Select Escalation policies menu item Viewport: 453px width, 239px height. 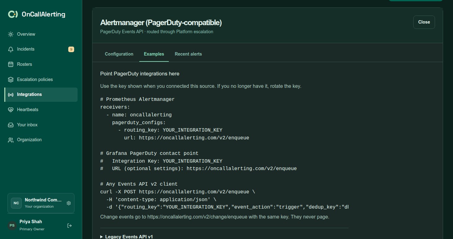pyautogui.click(x=41, y=79)
